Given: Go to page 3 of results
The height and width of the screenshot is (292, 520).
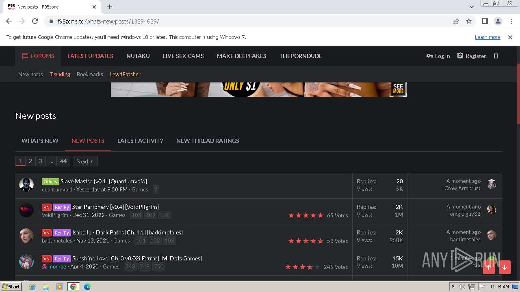Looking at the screenshot, I should (x=40, y=161).
